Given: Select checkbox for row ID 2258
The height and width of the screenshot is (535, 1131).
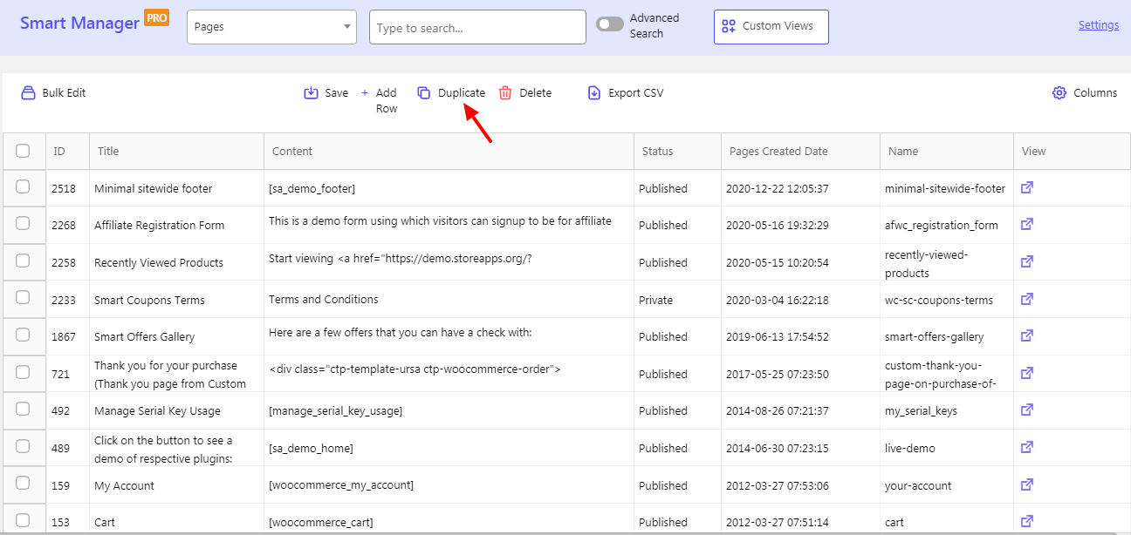Looking at the screenshot, I should click(23, 261).
